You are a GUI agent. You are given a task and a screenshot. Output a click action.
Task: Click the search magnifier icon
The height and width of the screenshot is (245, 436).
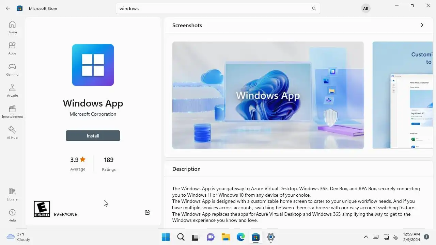tap(314, 9)
